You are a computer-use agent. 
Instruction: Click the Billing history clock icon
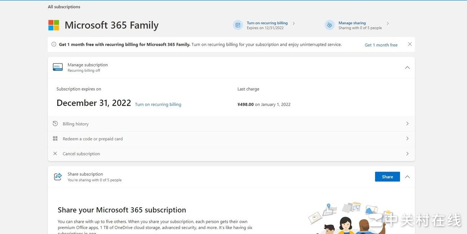click(x=55, y=123)
